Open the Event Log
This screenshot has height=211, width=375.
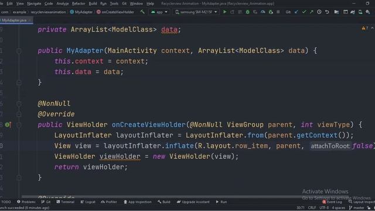332,202
